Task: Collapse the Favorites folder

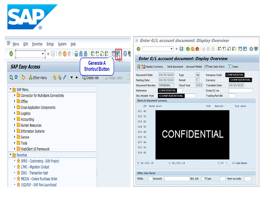Action: (10, 154)
